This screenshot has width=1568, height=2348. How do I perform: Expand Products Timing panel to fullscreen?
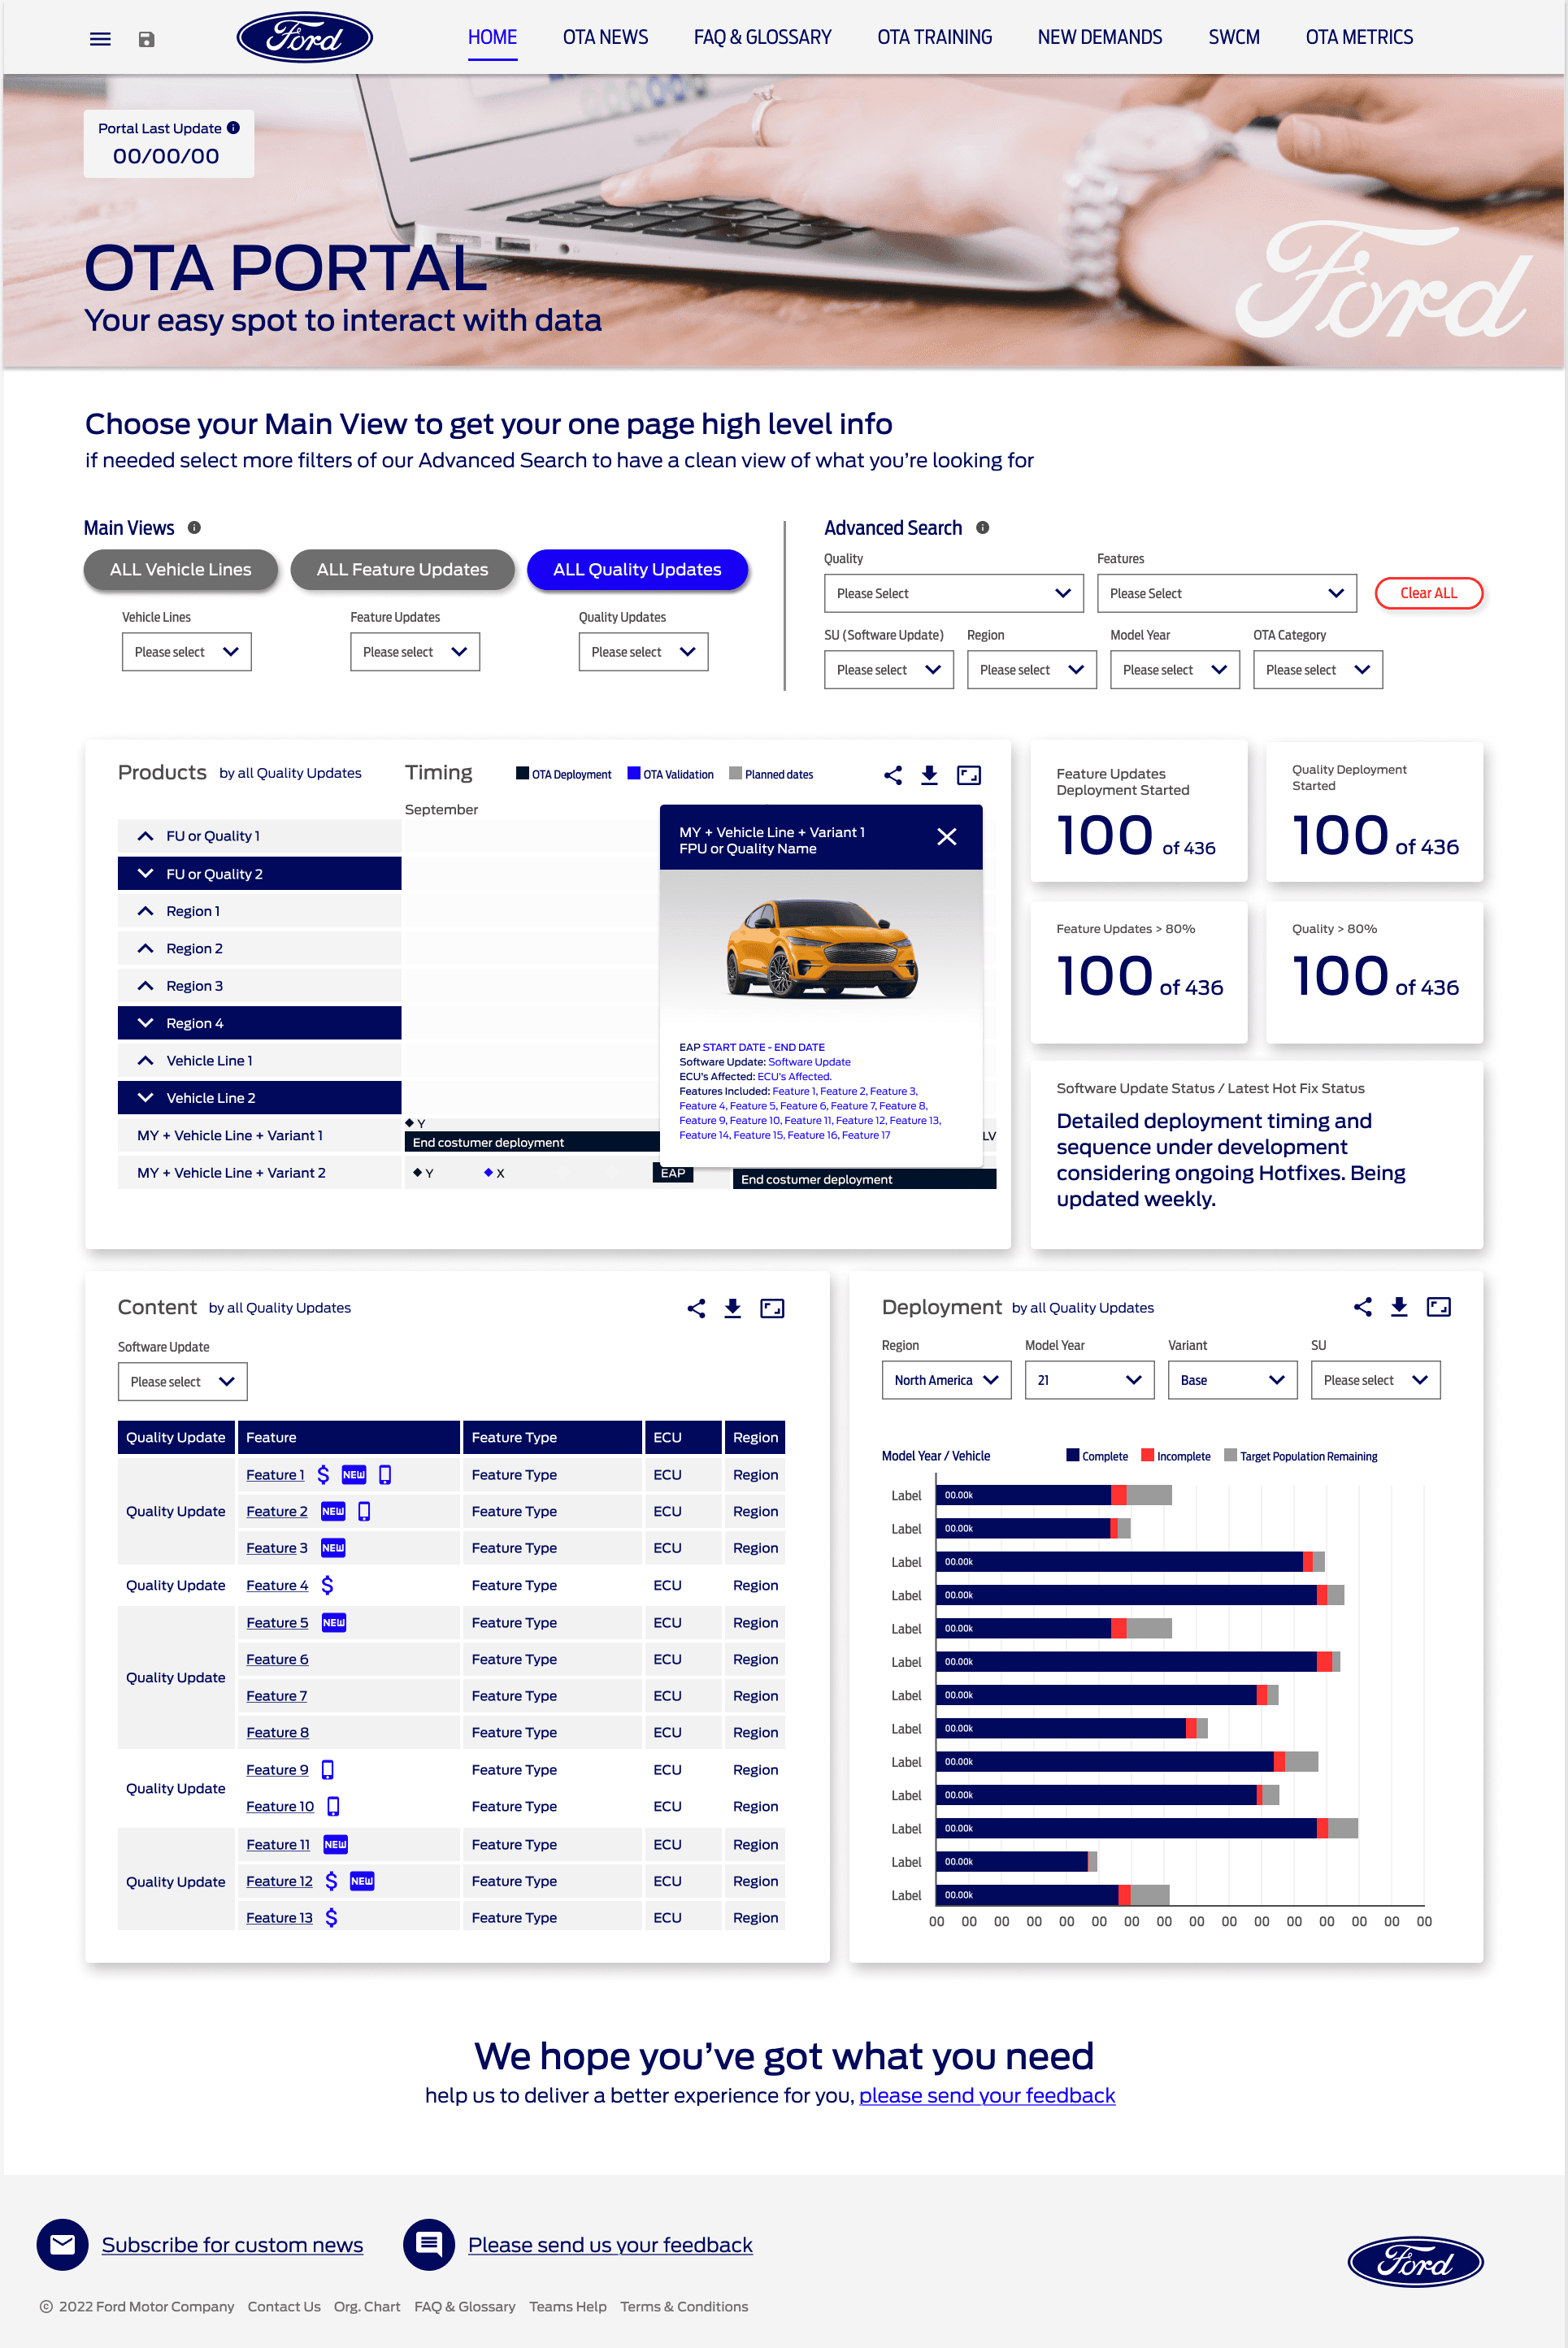coord(969,775)
